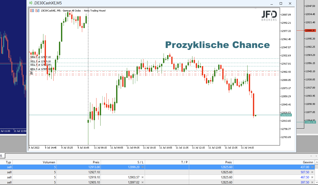Clear the 12897.02 stop loss with x icon
Screen dimensions: 318x185
pyautogui.click(x=142, y=182)
